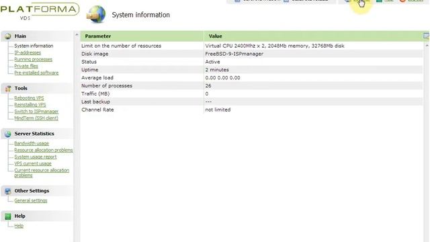
Task: Collapse the Help sidebar section header
Action: [x=38, y=216]
